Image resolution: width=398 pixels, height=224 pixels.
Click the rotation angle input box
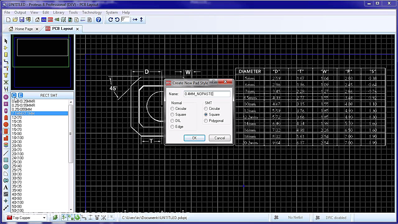pyautogui.click(x=126, y=20)
